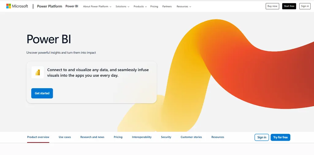Image resolution: width=314 pixels, height=155 pixels.
Task: Click Sign in at top right
Action: [305, 6]
